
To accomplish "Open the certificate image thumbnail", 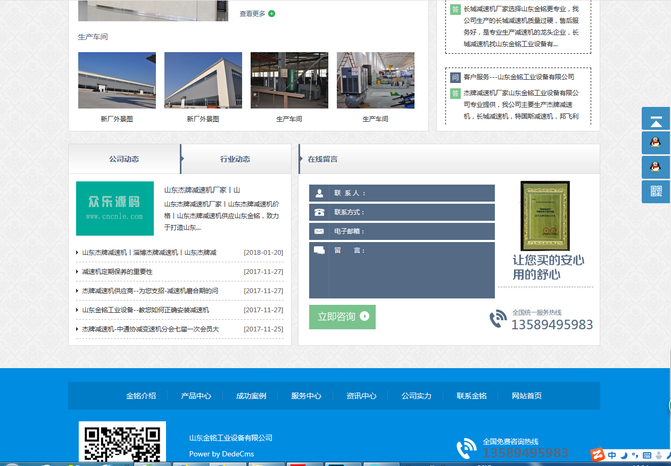I will point(545,216).
